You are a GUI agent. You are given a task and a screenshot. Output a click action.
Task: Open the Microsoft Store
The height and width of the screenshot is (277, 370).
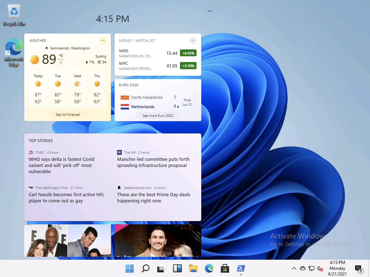click(225, 268)
